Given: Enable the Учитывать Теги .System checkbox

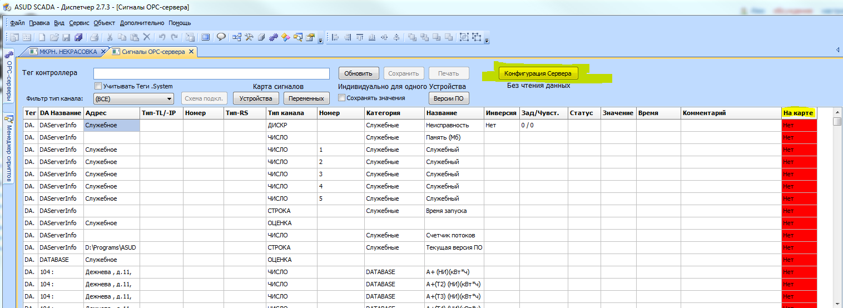Looking at the screenshot, I should (x=98, y=86).
